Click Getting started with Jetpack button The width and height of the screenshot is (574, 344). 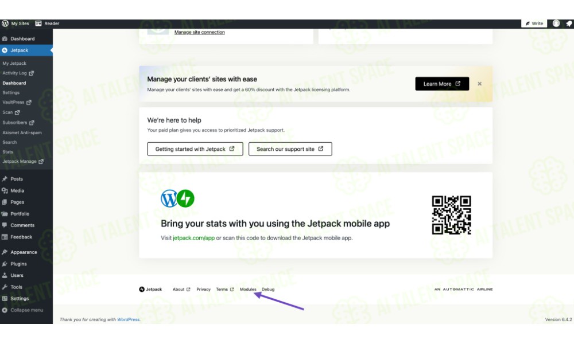pos(195,149)
